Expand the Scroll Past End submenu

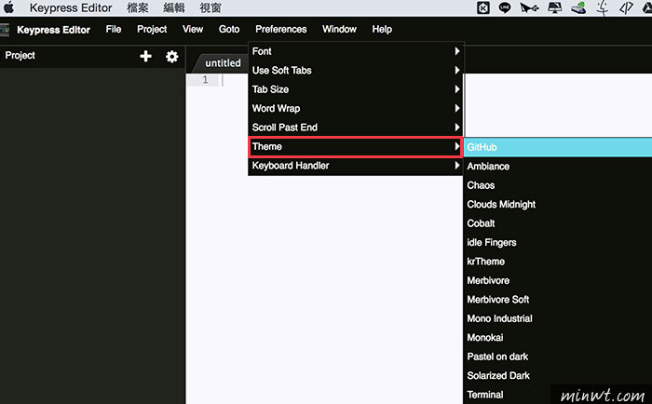point(356,128)
